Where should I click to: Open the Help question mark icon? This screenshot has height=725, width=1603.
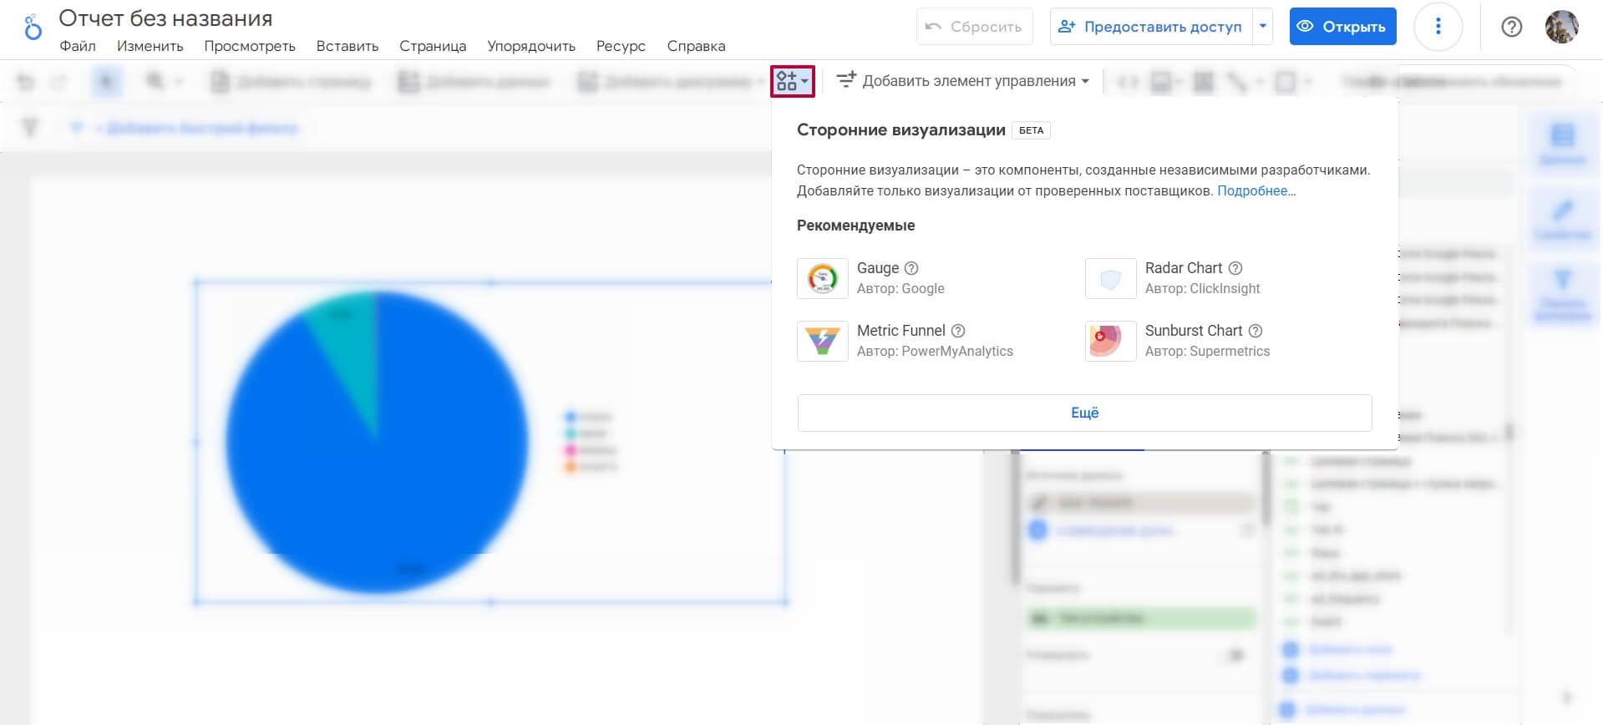pyautogui.click(x=1511, y=27)
